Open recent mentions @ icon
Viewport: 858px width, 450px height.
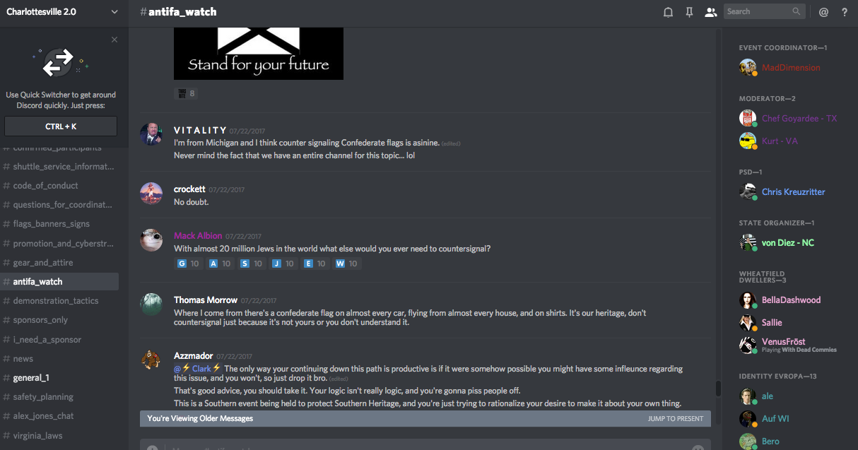(x=823, y=12)
